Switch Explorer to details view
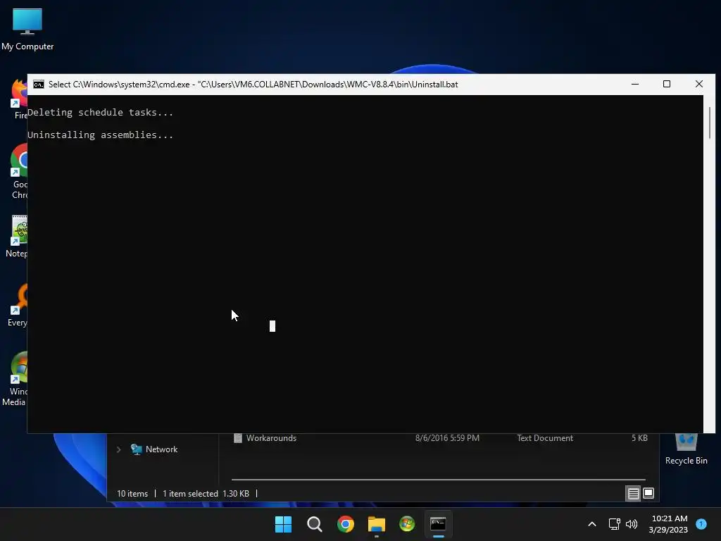721x541 pixels. [x=633, y=494]
